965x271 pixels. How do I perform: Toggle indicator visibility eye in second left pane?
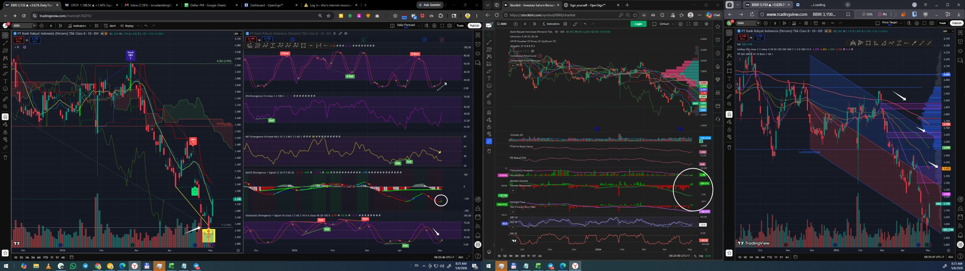tap(346, 33)
